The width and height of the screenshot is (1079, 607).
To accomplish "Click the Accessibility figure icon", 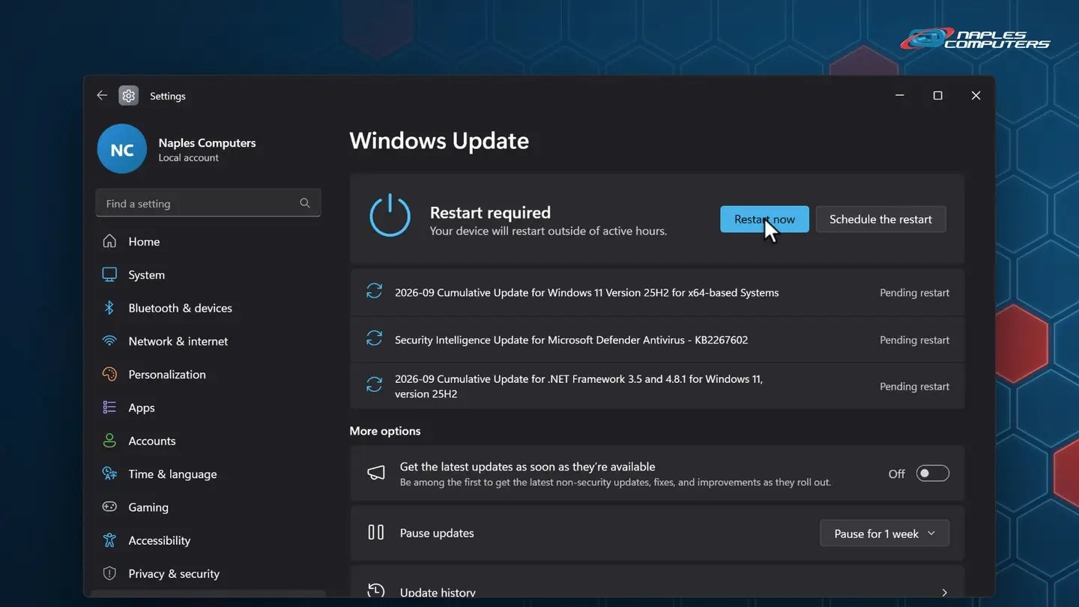I will pyautogui.click(x=109, y=540).
